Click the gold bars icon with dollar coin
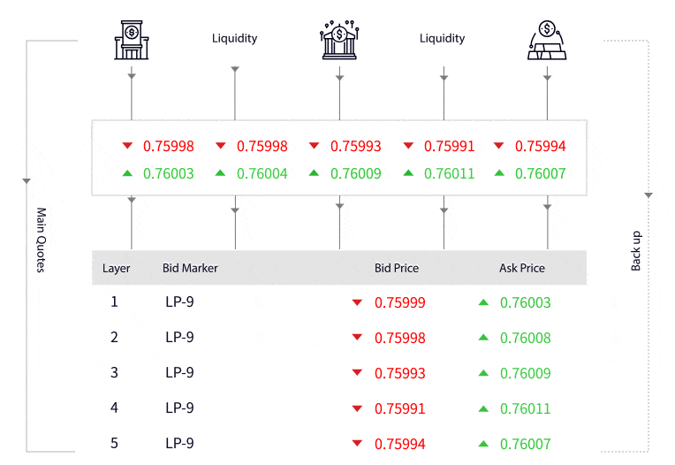 pyautogui.click(x=547, y=41)
